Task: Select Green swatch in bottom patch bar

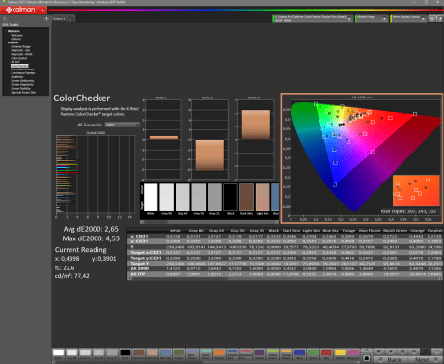Action: (313, 354)
